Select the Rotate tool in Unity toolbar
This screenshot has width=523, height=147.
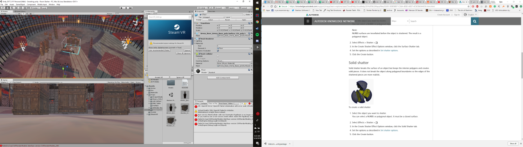point(12,8)
